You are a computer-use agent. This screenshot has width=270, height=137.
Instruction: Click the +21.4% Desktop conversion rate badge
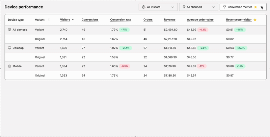(126, 48)
